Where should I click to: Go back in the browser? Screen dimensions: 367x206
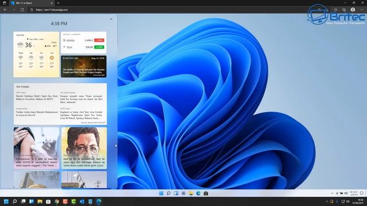pyautogui.click(x=5, y=10)
